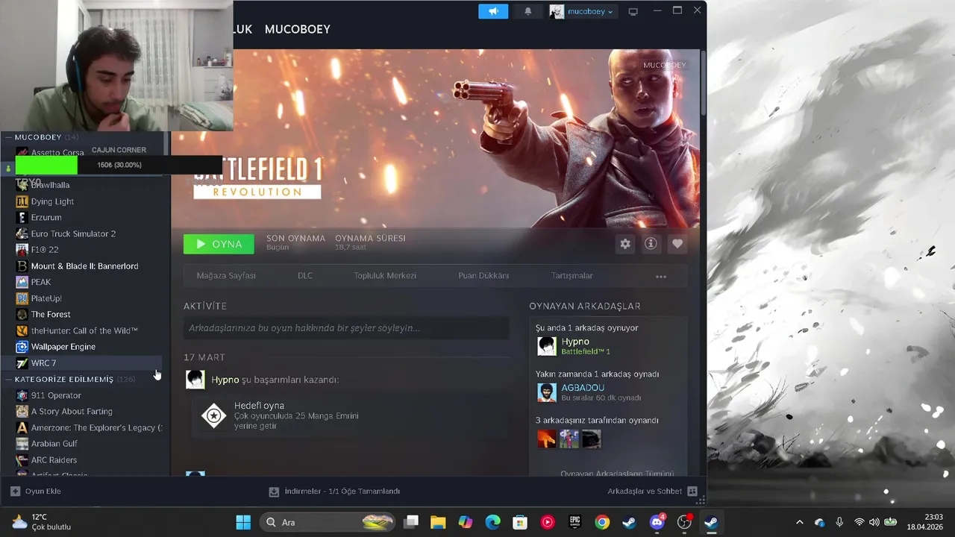Select F1 22 in library list

(x=45, y=250)
